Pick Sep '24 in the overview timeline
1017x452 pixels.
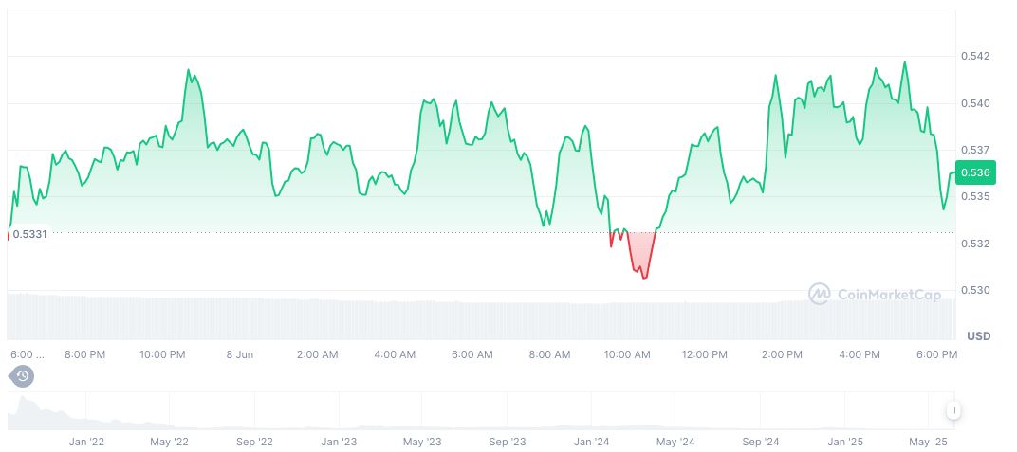[x=760, y=442]
